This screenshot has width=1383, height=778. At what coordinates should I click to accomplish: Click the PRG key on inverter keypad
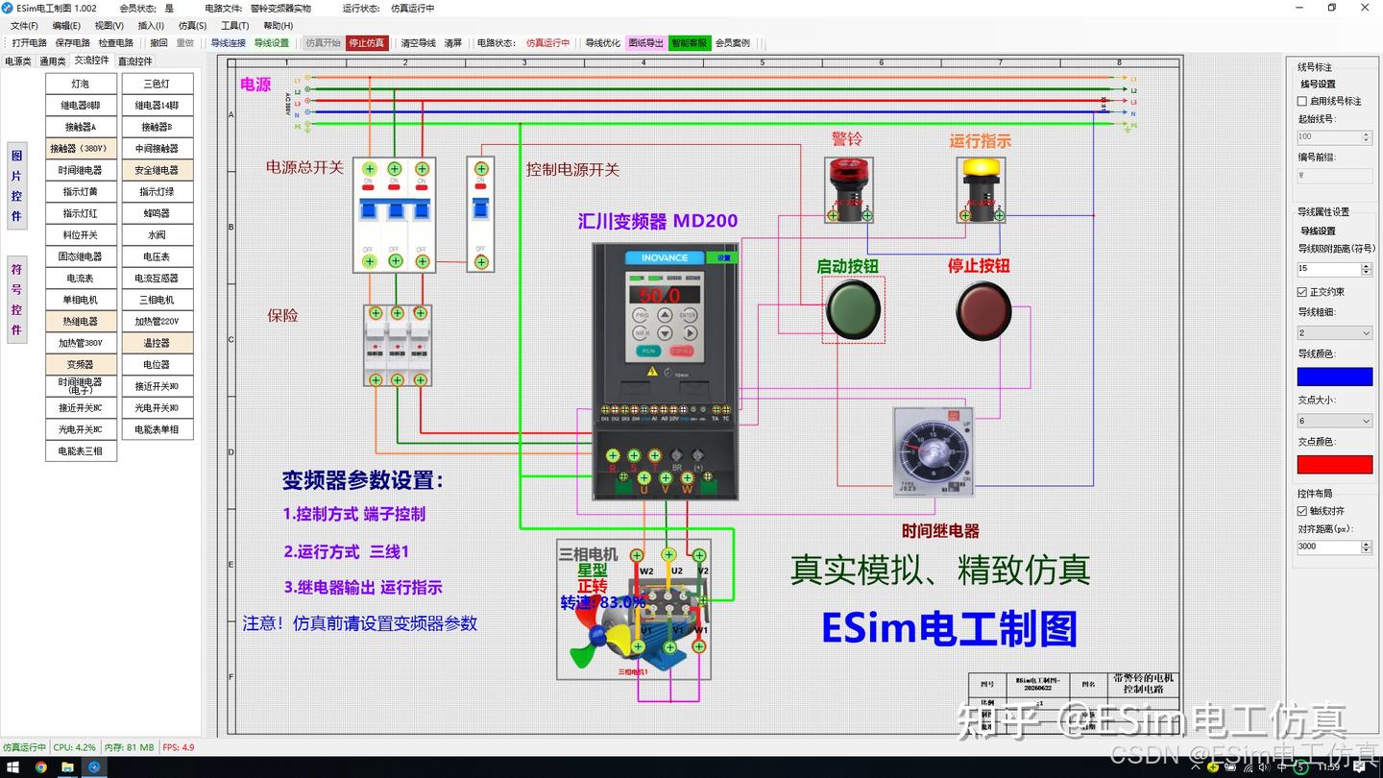point(642,315)
